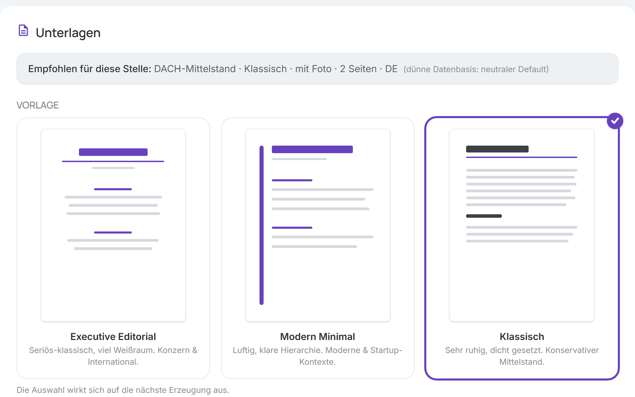Click the 'Luftig, klare Hierarchie' description
Viewport: 635px width, 397px height.
click(318, 356)
